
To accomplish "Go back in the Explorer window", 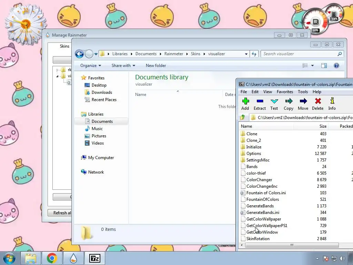I will [79, 54].
